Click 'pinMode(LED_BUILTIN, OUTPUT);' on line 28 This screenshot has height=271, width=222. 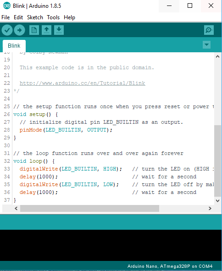[66, 130]
